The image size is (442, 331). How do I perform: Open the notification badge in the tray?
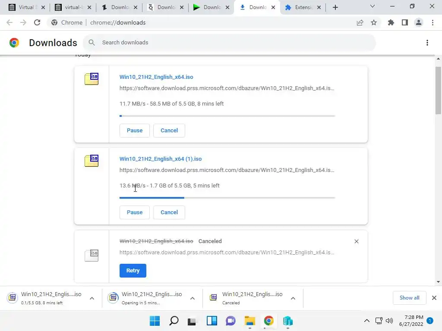pos(430,321)
